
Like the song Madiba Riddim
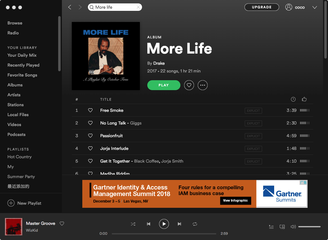(x=90, y=173)
